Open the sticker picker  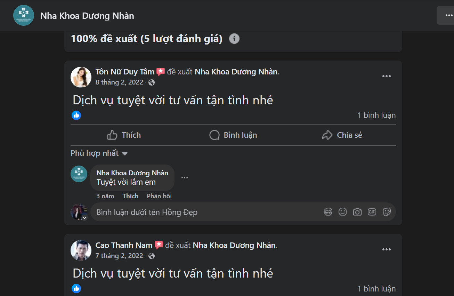[x=387, y=212]
